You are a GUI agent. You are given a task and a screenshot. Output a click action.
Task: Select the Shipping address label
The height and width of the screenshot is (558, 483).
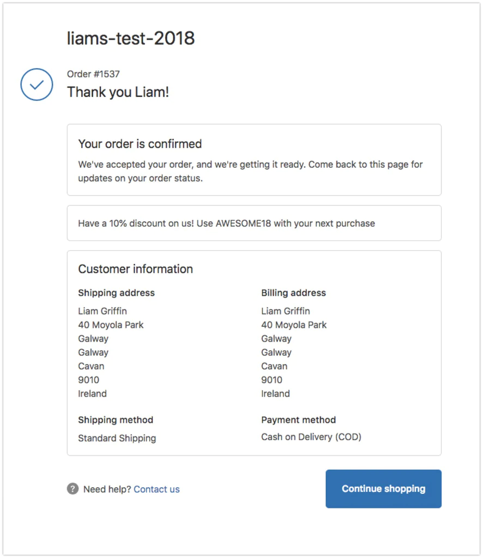116,293
